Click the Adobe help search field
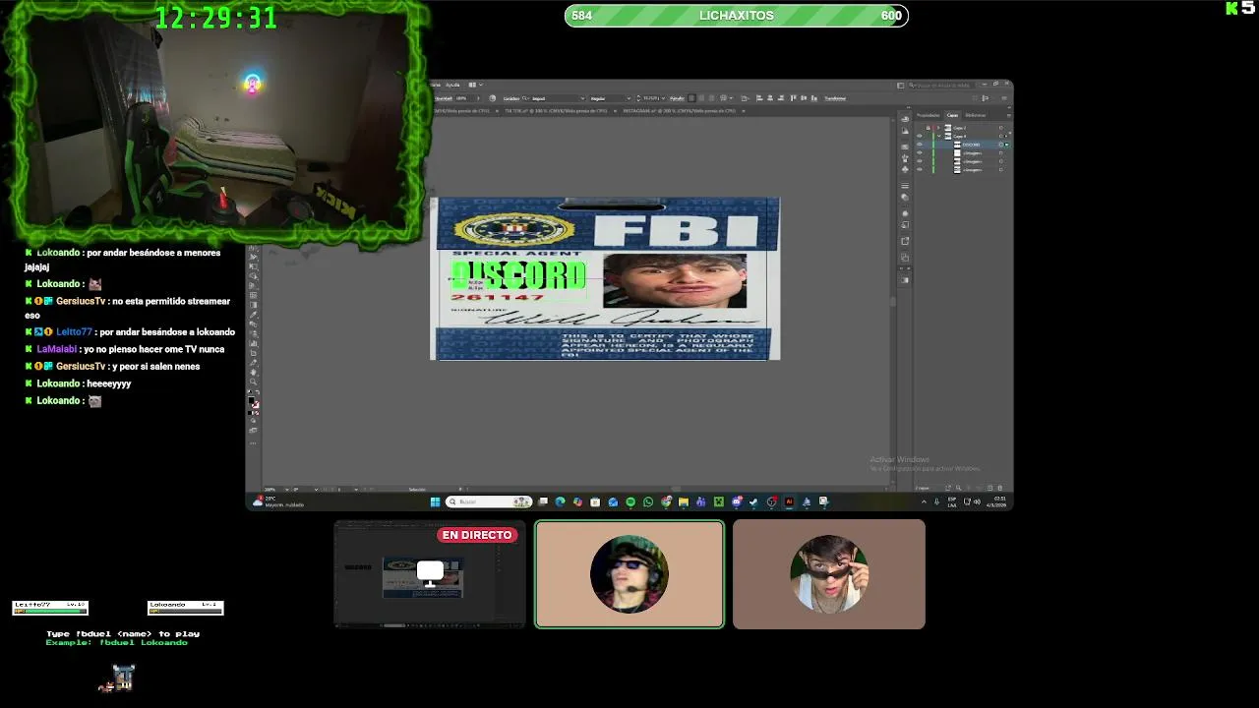Screen dimensions: 1259x708 [940, 86]
